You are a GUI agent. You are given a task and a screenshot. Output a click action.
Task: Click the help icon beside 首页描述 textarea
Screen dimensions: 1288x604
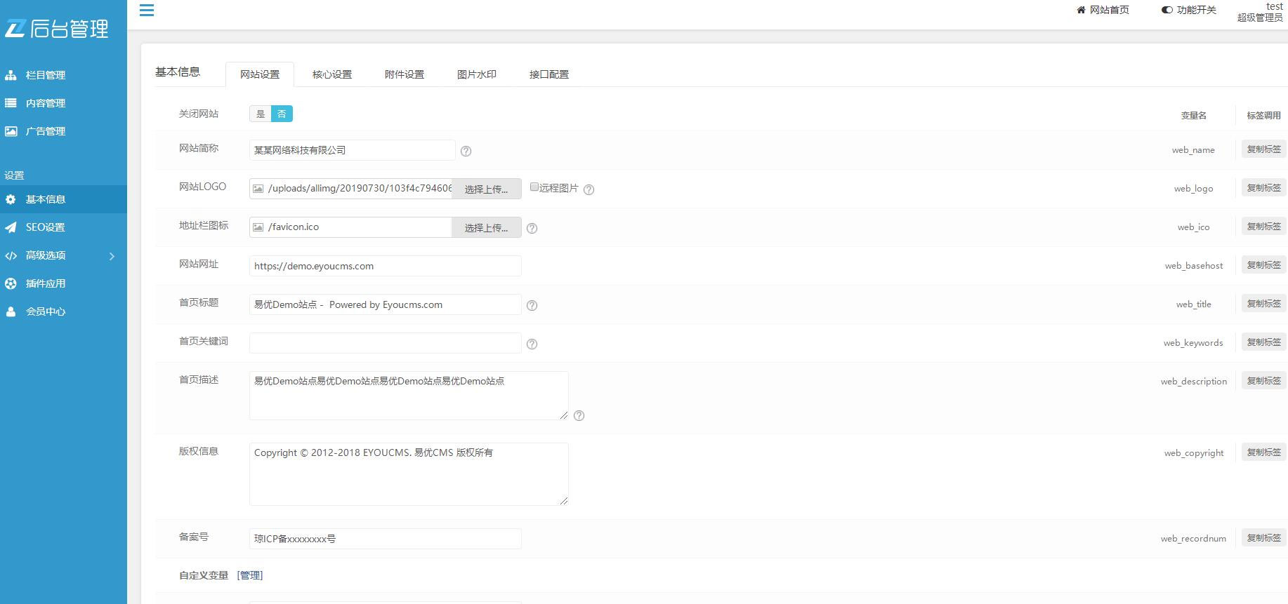coord(579,415)
